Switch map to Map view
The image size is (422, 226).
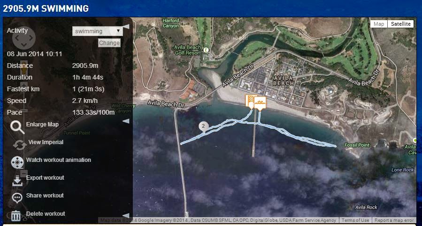379,24
